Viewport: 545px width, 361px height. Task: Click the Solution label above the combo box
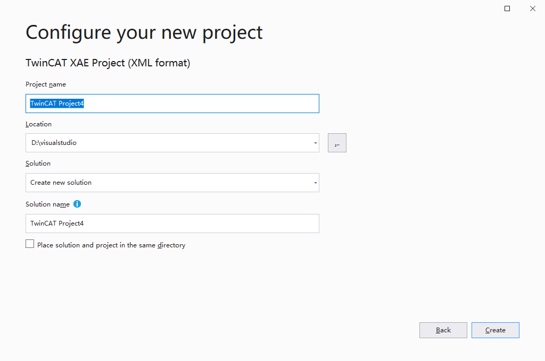(38, 164)
